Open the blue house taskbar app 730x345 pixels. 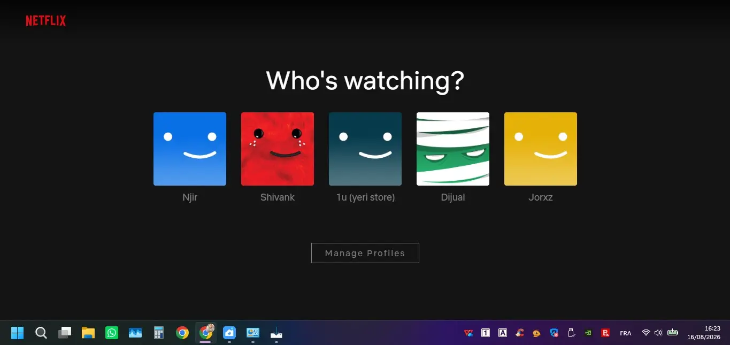229,333
